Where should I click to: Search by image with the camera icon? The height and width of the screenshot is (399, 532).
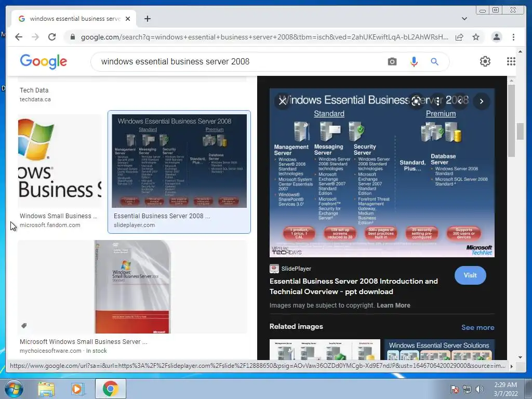coord(392,62)
